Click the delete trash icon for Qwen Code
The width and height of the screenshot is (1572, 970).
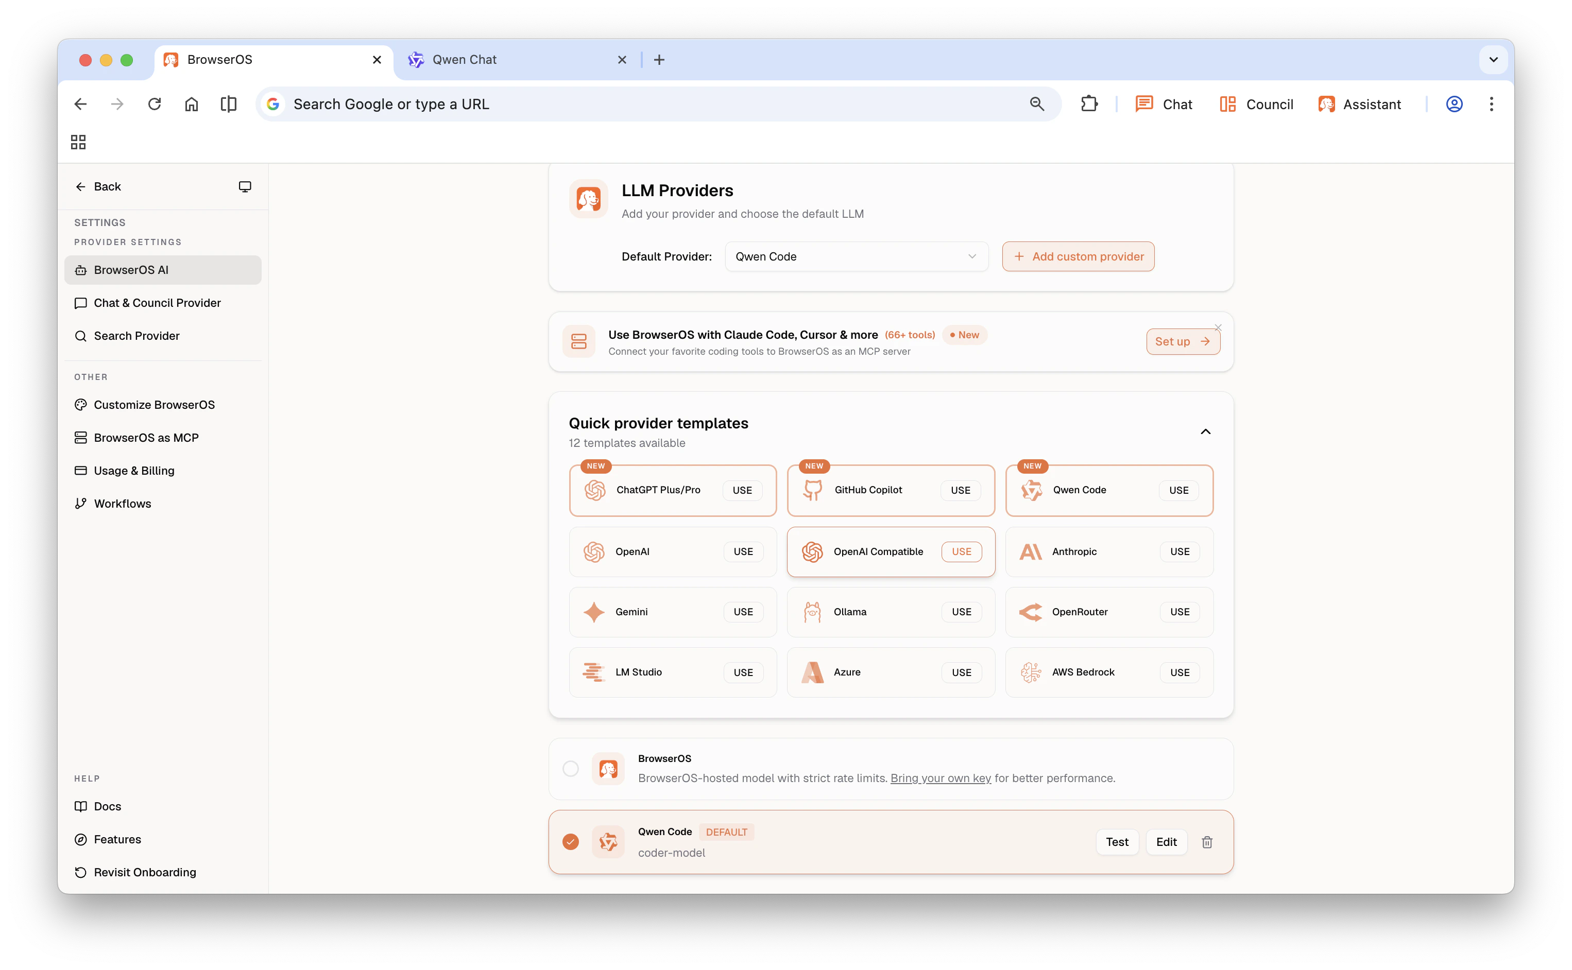pos(1206,842)
